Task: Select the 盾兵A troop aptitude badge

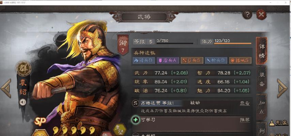Action: coord(168,61)
